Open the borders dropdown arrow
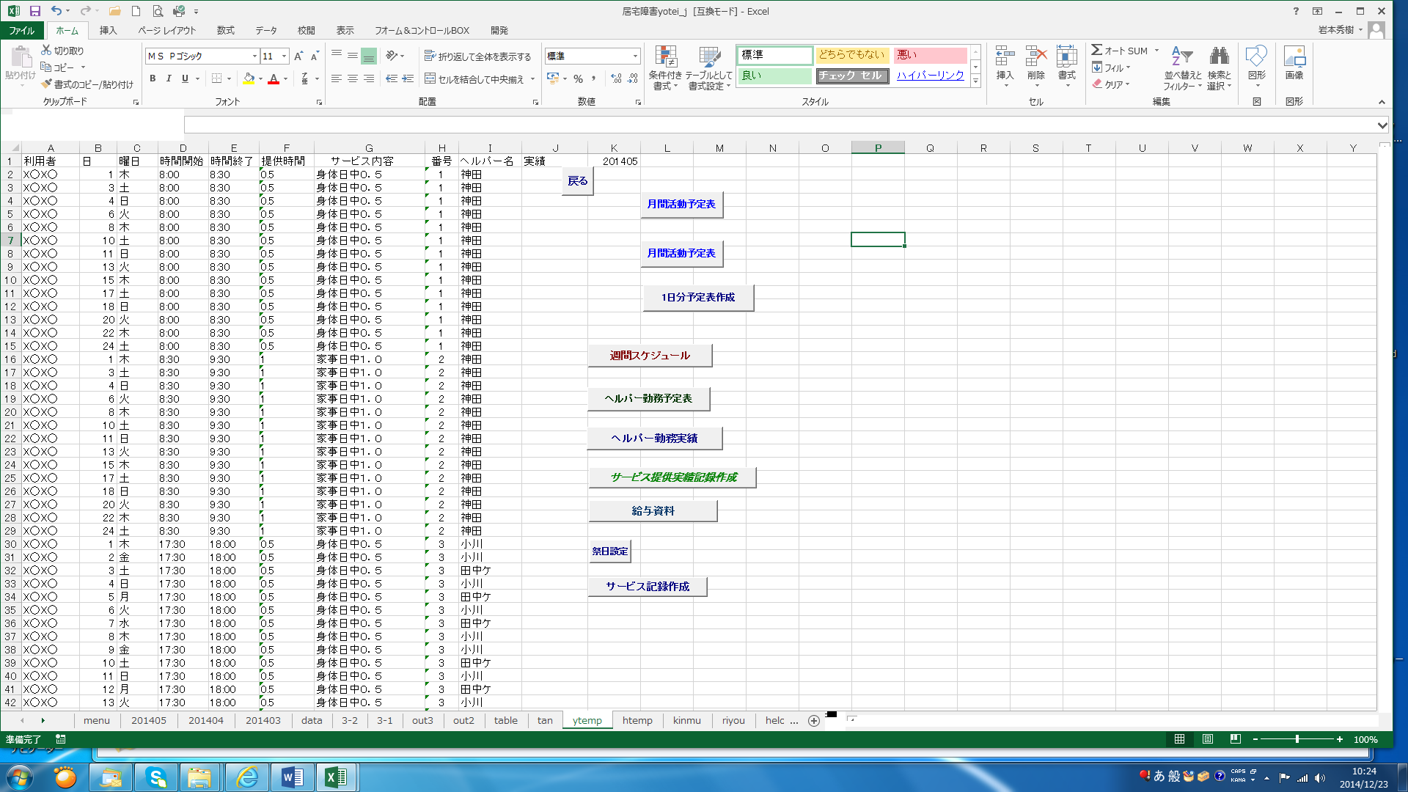This screenshot has height=792, width=1408. click(229, 78)
